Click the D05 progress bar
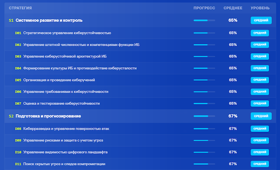This screenshot has width=280, height=170. (204, 80)
